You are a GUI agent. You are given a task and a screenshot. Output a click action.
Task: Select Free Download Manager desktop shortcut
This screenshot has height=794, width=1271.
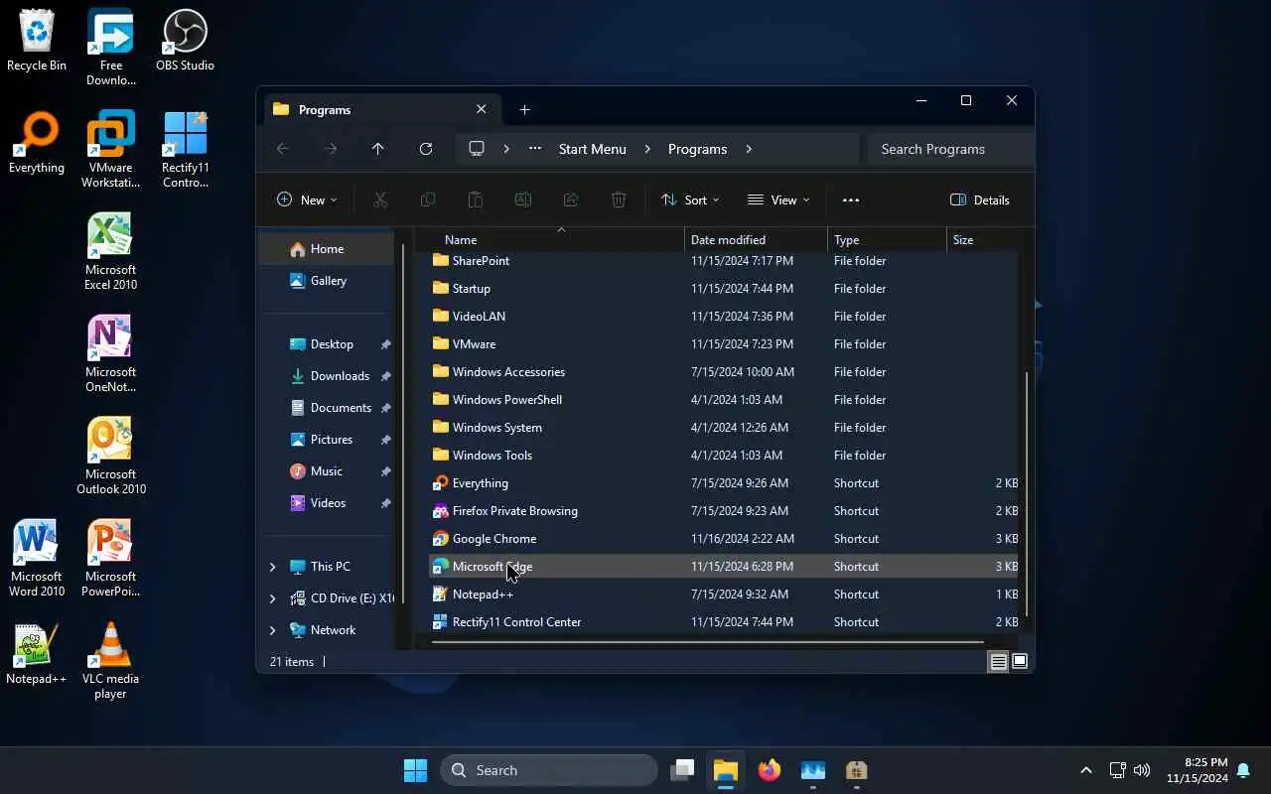click(111, 47)
